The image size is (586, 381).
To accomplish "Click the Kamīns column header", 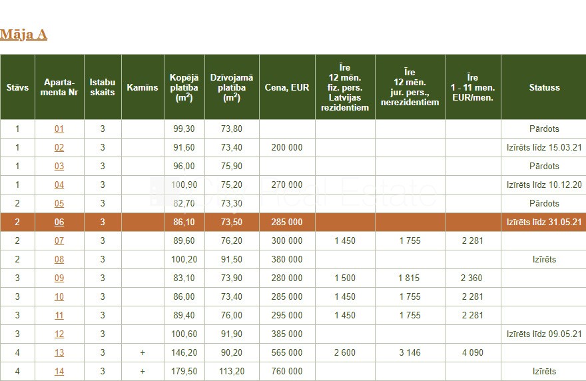I will point(143,87).
